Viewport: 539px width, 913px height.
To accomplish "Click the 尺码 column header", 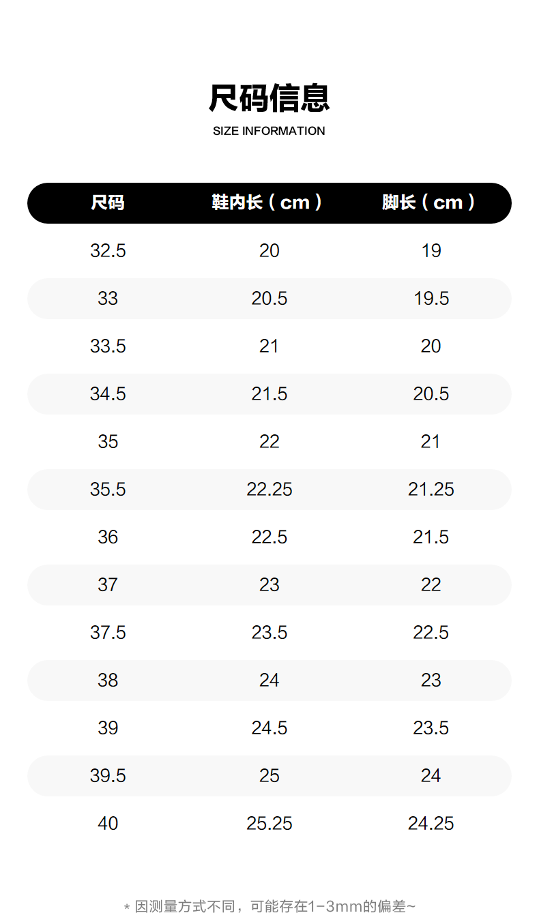I will [108, 203].
